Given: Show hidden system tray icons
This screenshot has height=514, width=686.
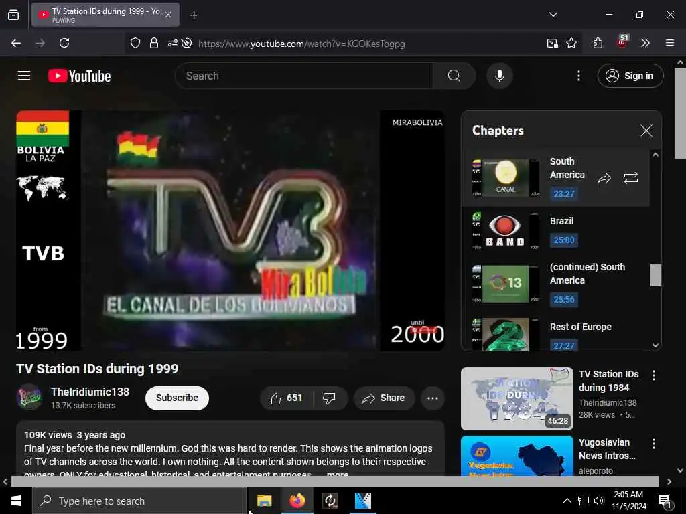Looking at the screenshot, I should (567, 501).
